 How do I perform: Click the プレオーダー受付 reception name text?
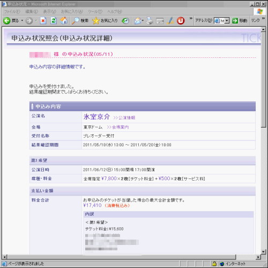tap(99, 136)
